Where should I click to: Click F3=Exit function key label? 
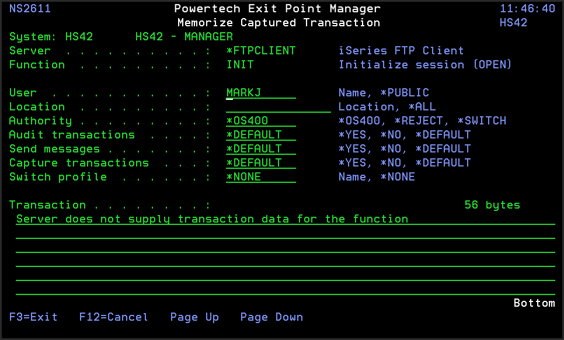click(x=33, y=317)
